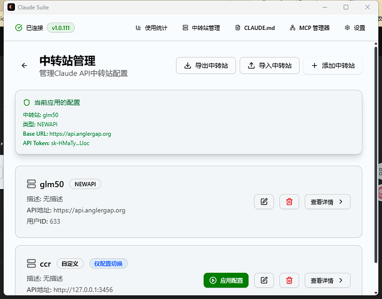
Task: Click 导出中转站 export button
Action: point(206,65)
